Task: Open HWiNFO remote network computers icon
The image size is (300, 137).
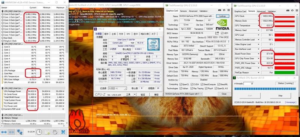Action: [x=19, y=132]
